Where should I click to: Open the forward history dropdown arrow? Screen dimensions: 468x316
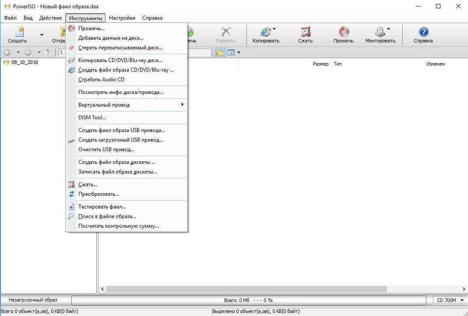(39, 53)
